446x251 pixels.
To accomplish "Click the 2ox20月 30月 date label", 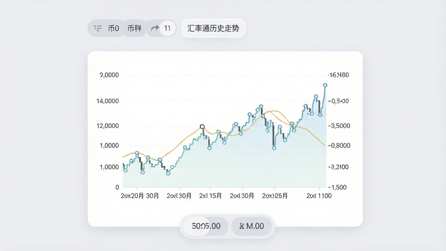I will [x=140, y=196].
